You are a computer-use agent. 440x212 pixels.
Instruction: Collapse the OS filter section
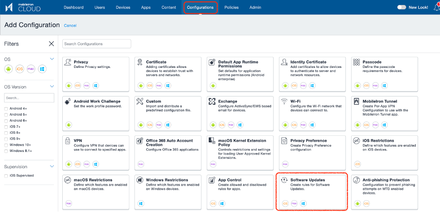52,59
